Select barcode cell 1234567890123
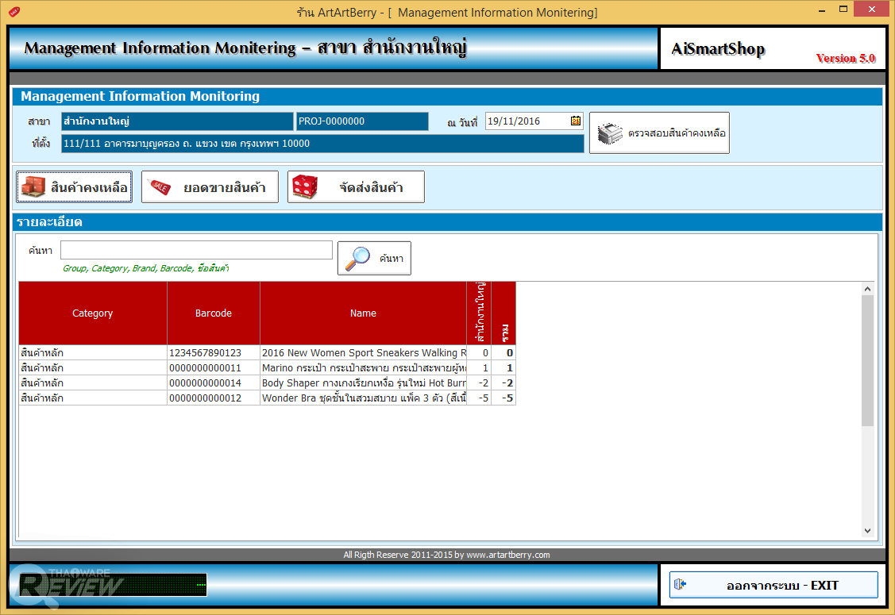The image size is (895, 615). [214, 352]
